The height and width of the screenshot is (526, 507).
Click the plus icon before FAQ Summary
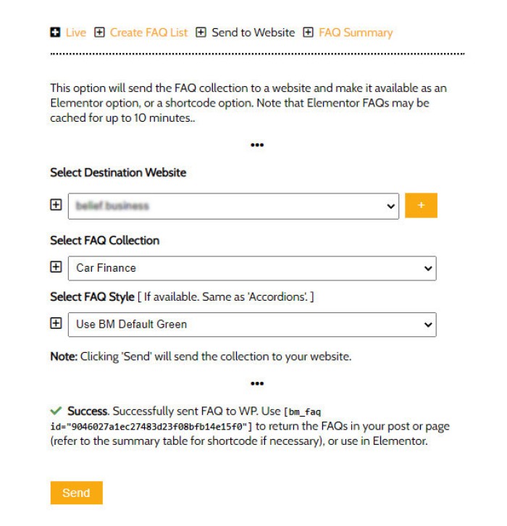(309, 33)
